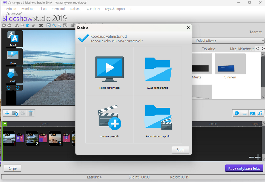Click the zoom-to-fit magnifier icon
The width and height of the screenshot is (265, 182).
pyautogui.click(x=48, y=25)
